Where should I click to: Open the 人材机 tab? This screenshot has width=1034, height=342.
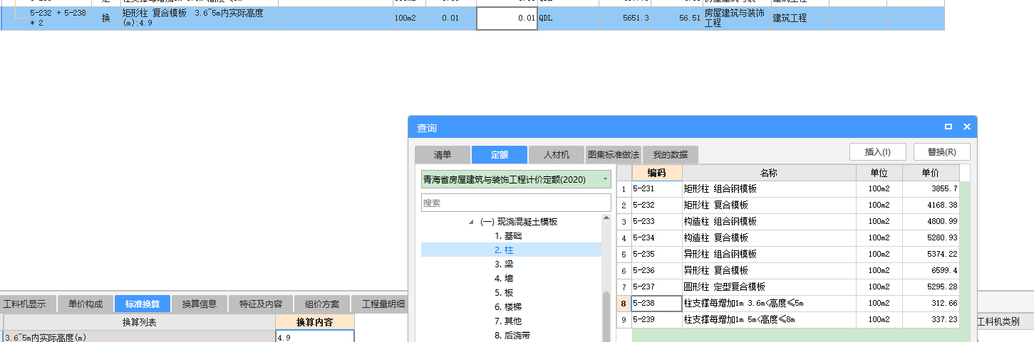[x=557, y=154]
